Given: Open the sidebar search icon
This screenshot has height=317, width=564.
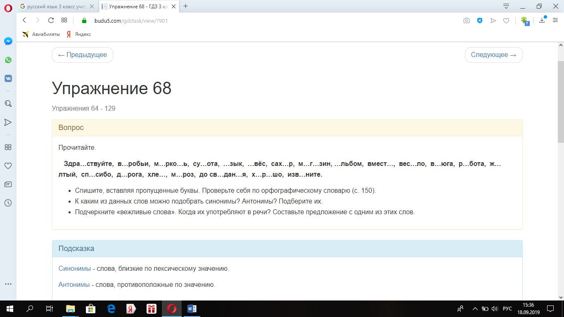Looking at the screenshot, I should click(8, 104).
